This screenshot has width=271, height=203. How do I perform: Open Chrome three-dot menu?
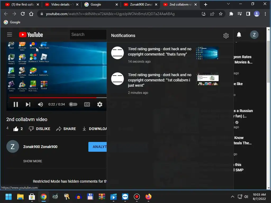(x=265, y=14)
